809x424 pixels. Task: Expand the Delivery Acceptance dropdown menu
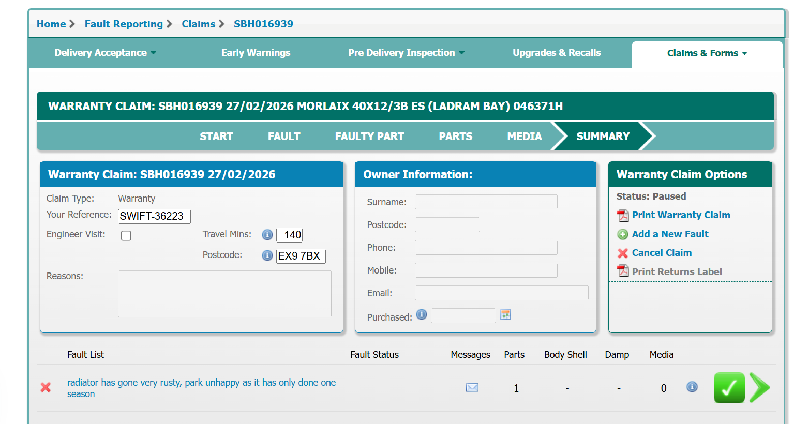[105, 53]
